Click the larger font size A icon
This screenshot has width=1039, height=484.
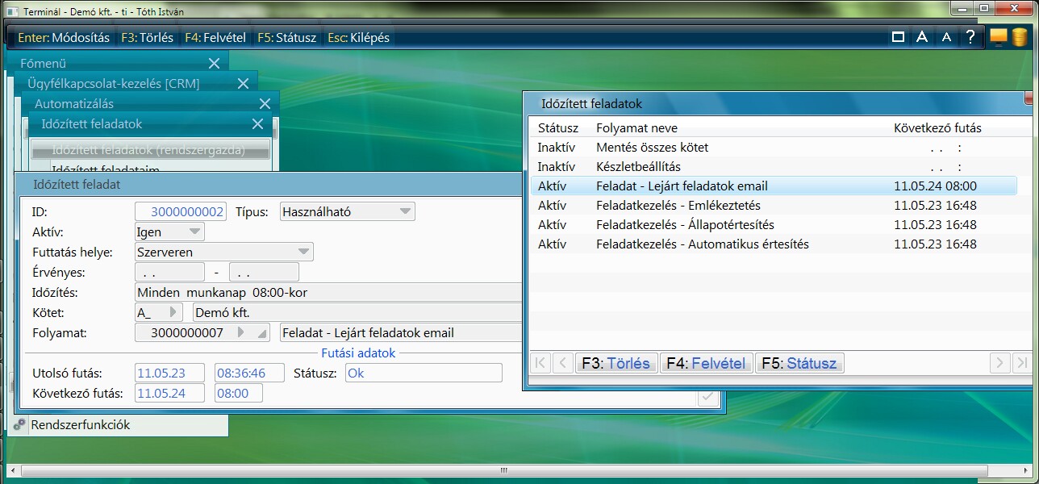point(922,37)
